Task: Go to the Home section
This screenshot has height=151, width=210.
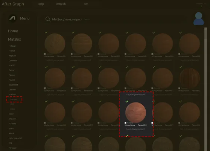Action: [x=13, y=31]
